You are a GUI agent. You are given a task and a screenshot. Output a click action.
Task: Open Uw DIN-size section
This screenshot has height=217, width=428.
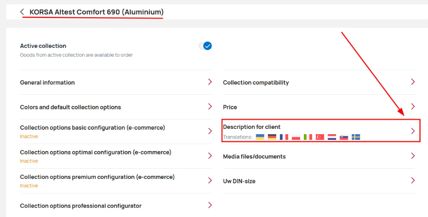pyautogui.click(x=319, y=181)
